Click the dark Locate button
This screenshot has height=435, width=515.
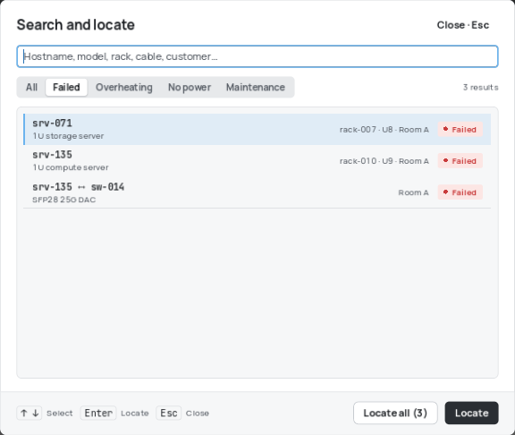tap(472, 413)
